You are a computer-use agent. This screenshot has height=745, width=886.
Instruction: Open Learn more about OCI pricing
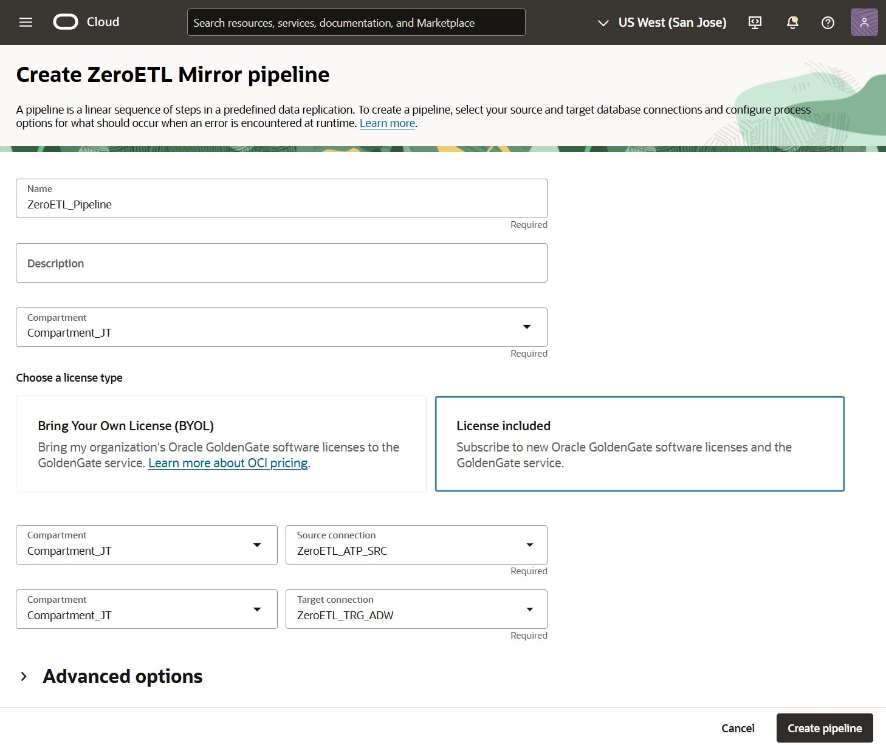pos(227,463)
